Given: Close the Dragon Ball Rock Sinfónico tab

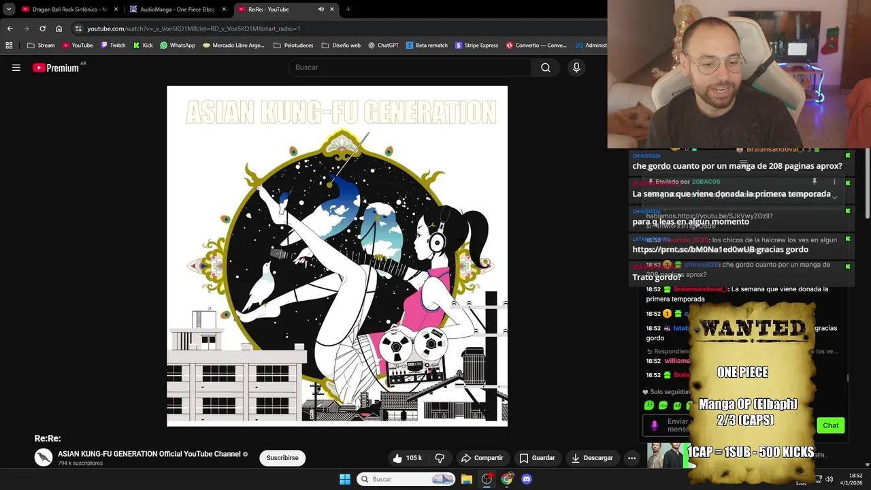Looking at the screenshot, I should click(116, 10).
